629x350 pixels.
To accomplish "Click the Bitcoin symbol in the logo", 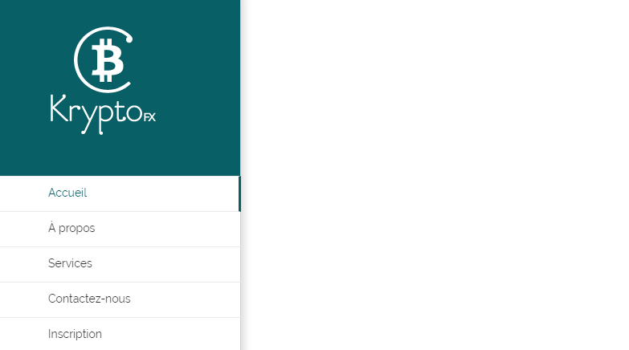I will pos(108,60).
